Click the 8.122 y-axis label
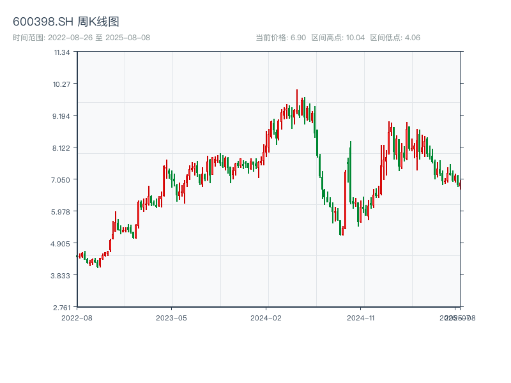This screenshot has width=511, height=383. click(62, 147)
